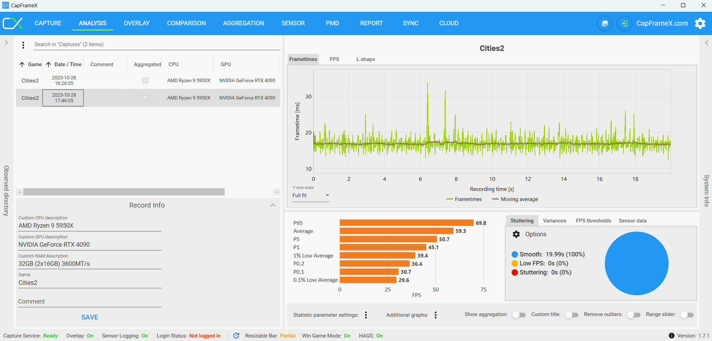
Task: Tick Aggregated checkbox for the 17:46:05 capture
Action: point(145,98)
